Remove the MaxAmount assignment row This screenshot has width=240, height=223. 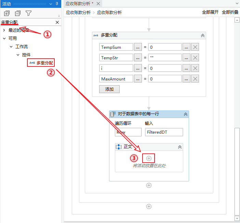pos(195,79)
